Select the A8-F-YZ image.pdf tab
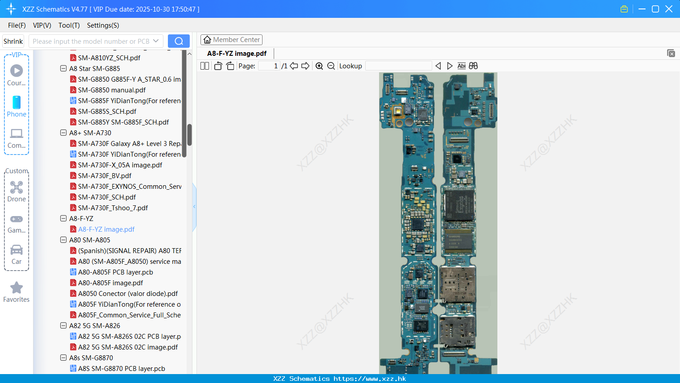This screenshot has height=383, width=680. pos(237,53)
